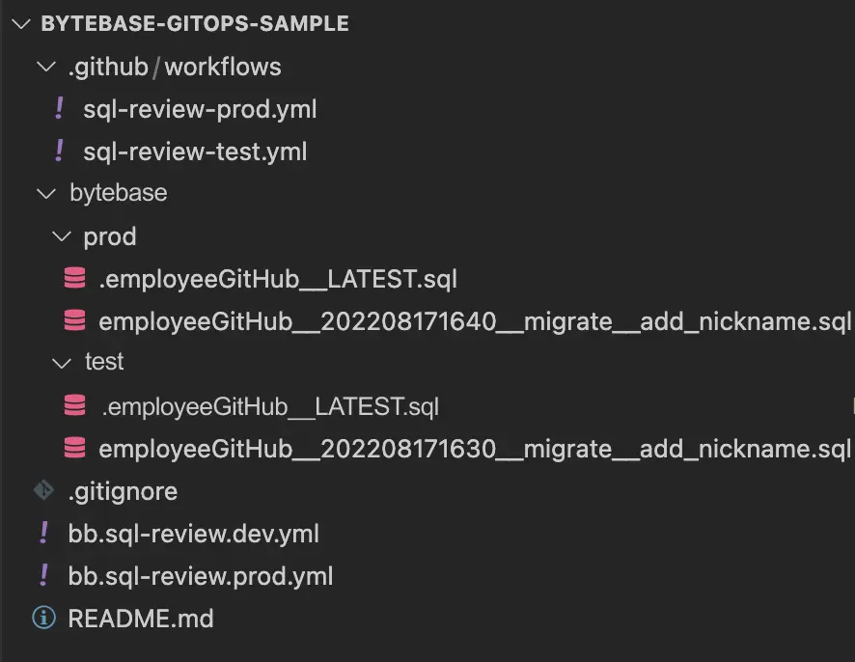Click the YAML icon beside sql-review-prod.yml
This screenshot has width=855, height=662.
pos(60,108)
